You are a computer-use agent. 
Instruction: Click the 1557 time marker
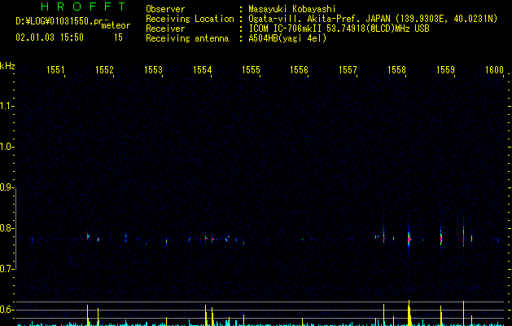[x=348, y=70]
